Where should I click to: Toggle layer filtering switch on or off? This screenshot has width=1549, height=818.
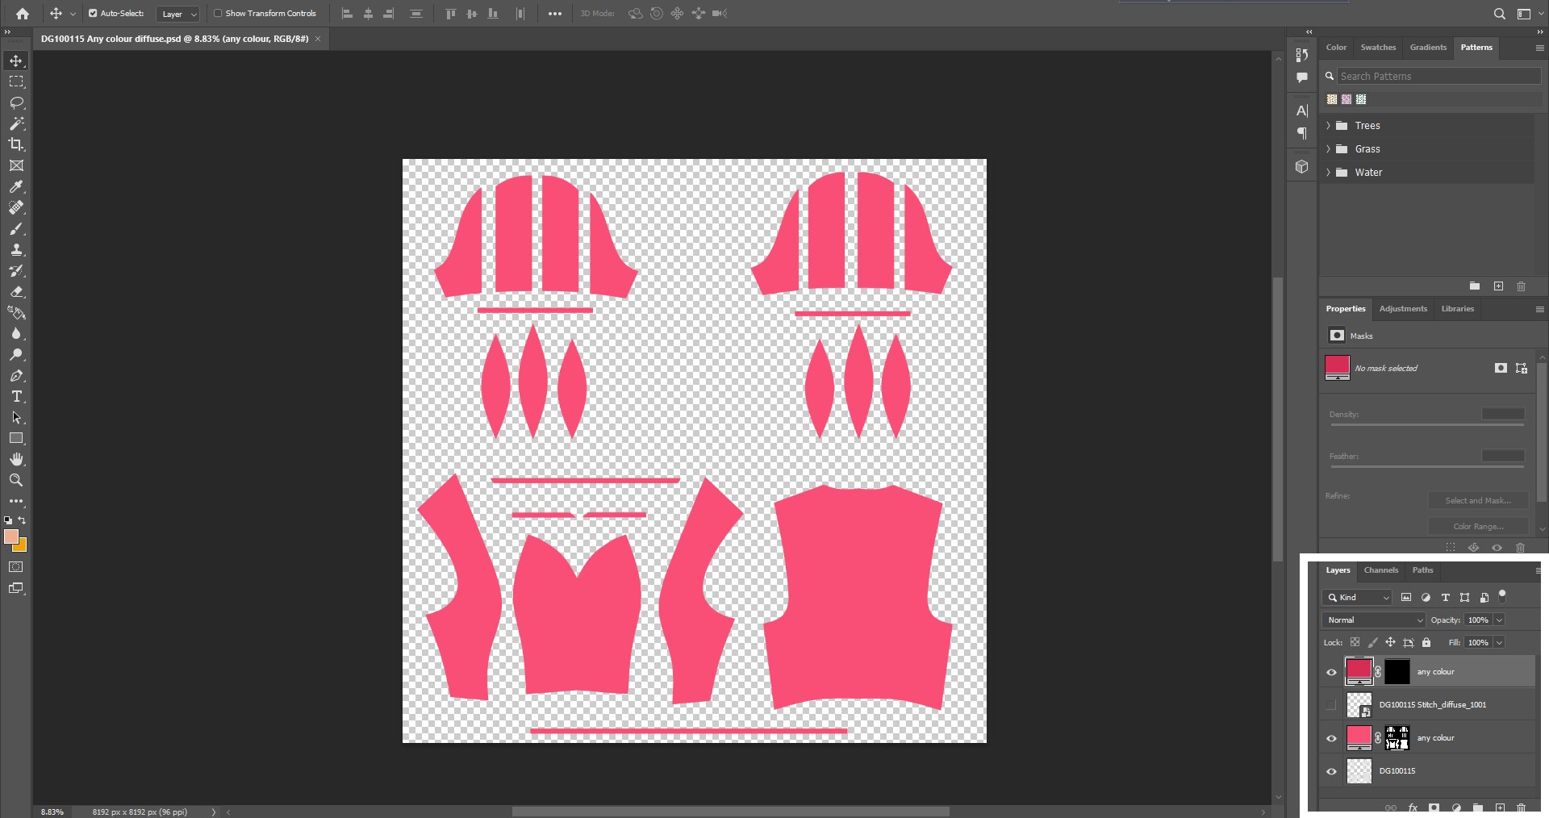(x=1502, y=596)
